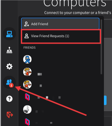The height and width of the screenshot is (126, 112).
Task: Click the add-person icon beside Add Friend
Action: pos(27,24)
